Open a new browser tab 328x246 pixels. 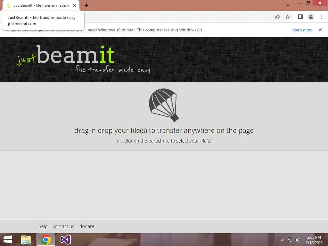click(86, 5)
